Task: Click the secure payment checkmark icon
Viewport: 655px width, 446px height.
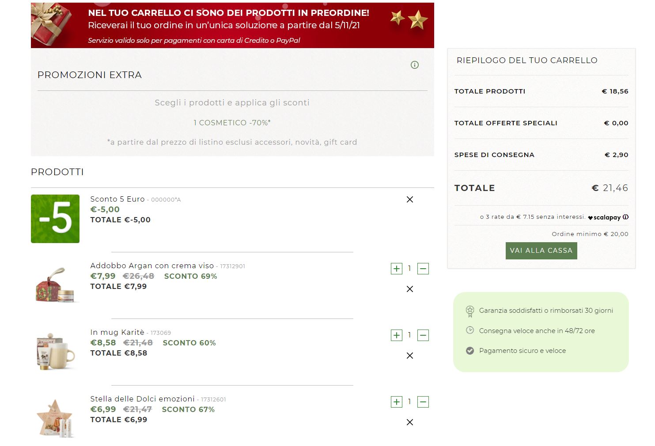Action: (470, 351)
